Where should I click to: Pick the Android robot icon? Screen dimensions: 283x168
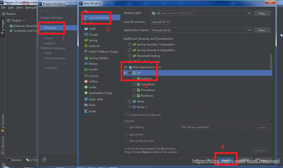click(86, 46)
